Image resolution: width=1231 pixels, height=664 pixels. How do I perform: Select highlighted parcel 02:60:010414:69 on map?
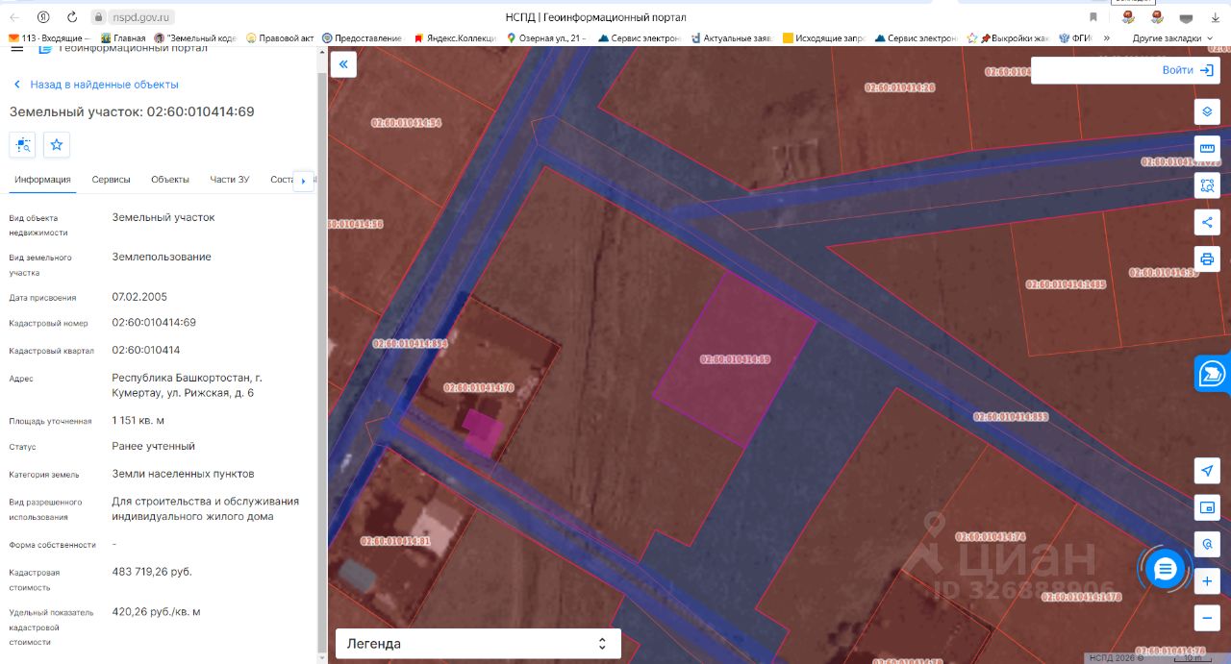[x=734, y=358]
